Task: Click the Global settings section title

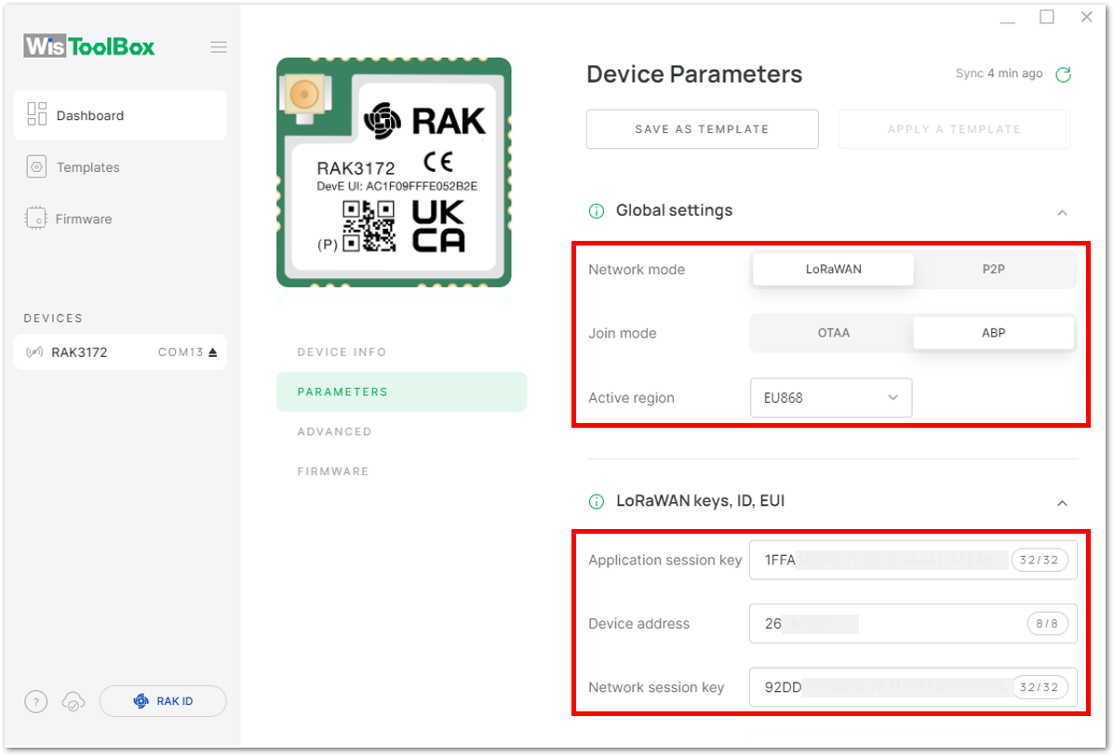Action: 674,210
